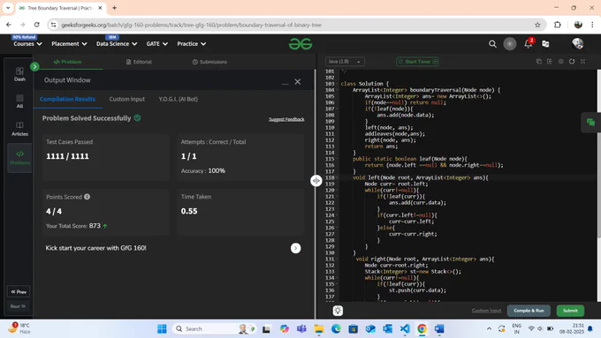Open All in the left sidebar
601x338 pixels.
click(19, 101)
